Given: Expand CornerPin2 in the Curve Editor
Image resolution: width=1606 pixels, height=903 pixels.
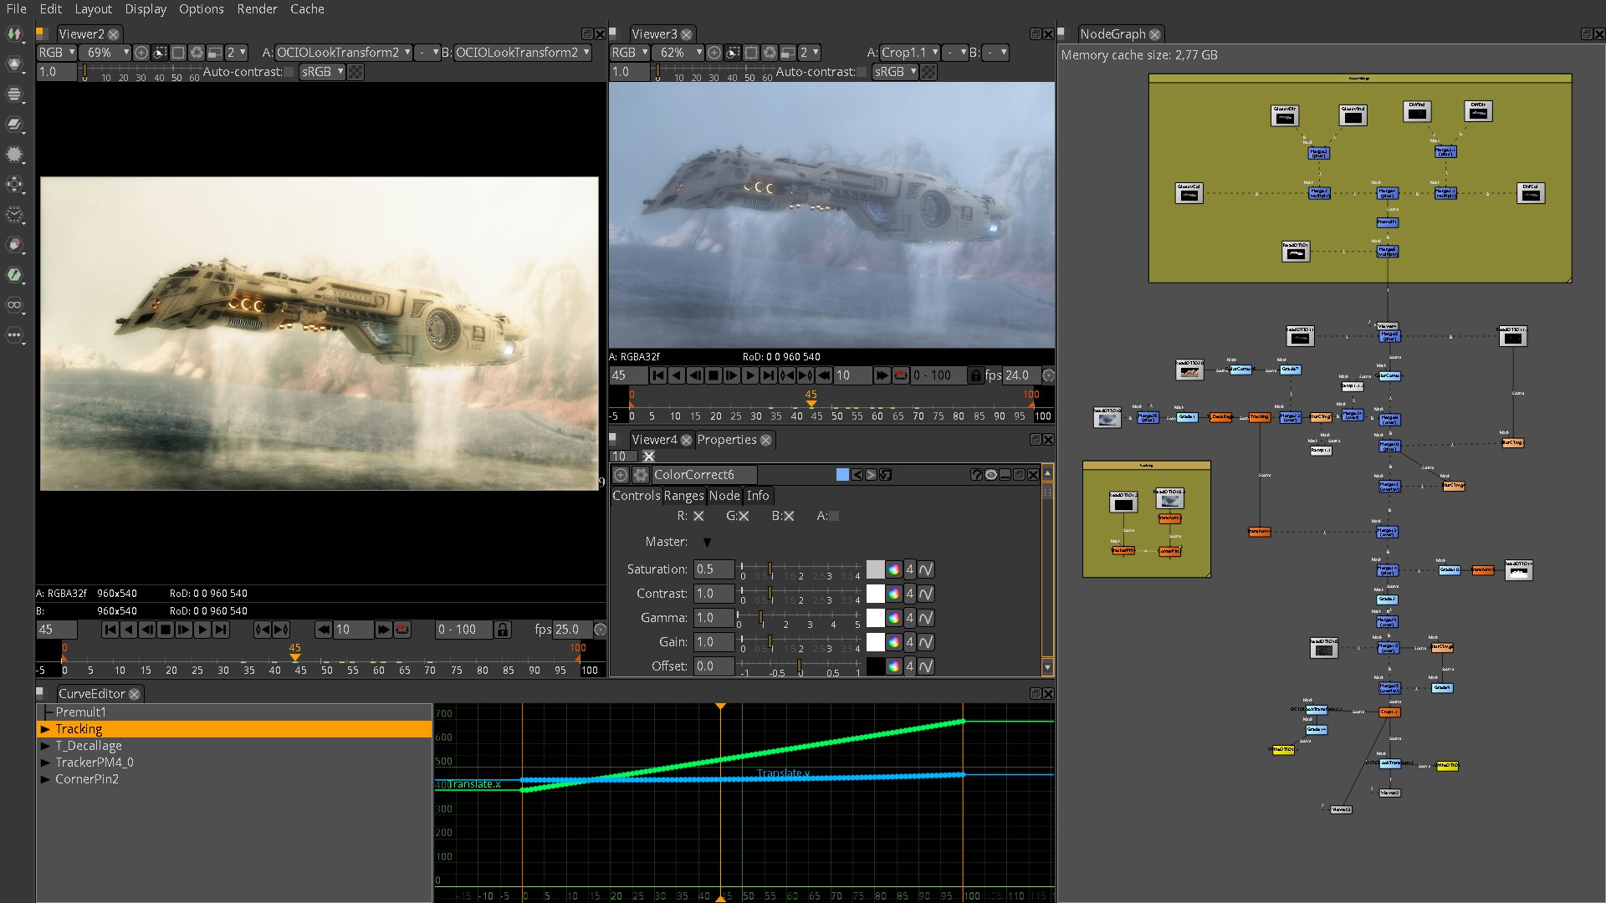Looking at the screenshot, I should click(x=45, y=778).
